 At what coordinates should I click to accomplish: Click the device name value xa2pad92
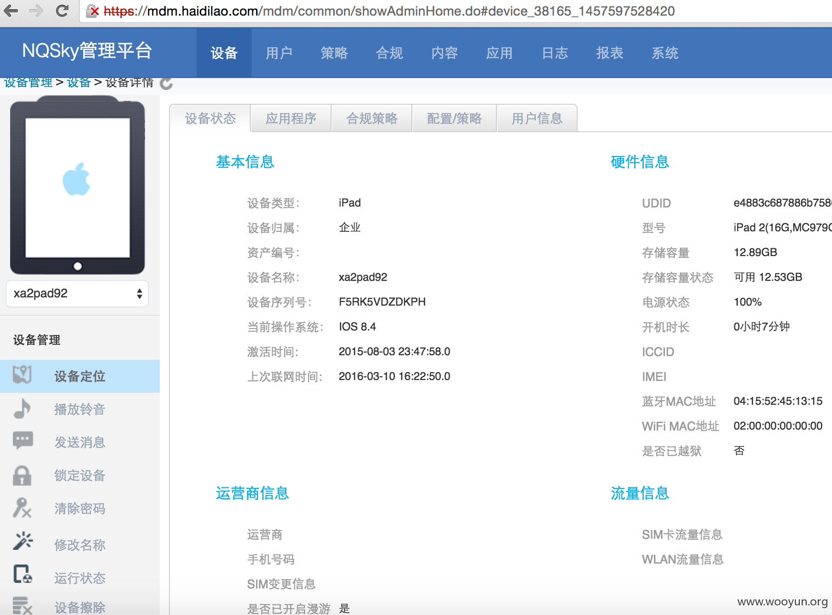(x=363, y=277)
